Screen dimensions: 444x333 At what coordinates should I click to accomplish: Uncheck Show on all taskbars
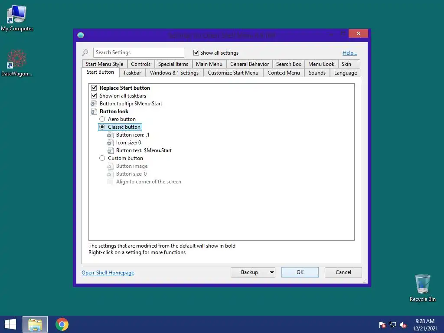94,96
